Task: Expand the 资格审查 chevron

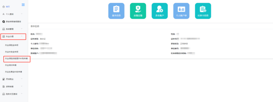Action: coord(21,86)
